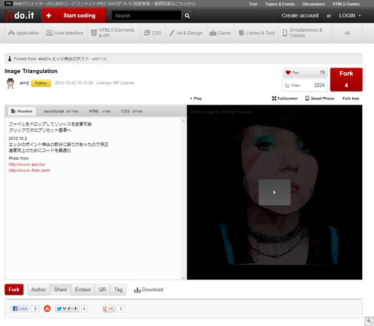This screenshot has width=374, height=326.
Task: Switch to the JavaScript tab
Action: coord(60,111)
